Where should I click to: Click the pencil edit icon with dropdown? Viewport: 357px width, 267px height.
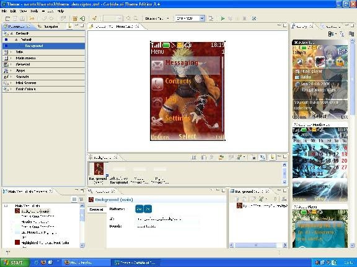tap(239, 158)
